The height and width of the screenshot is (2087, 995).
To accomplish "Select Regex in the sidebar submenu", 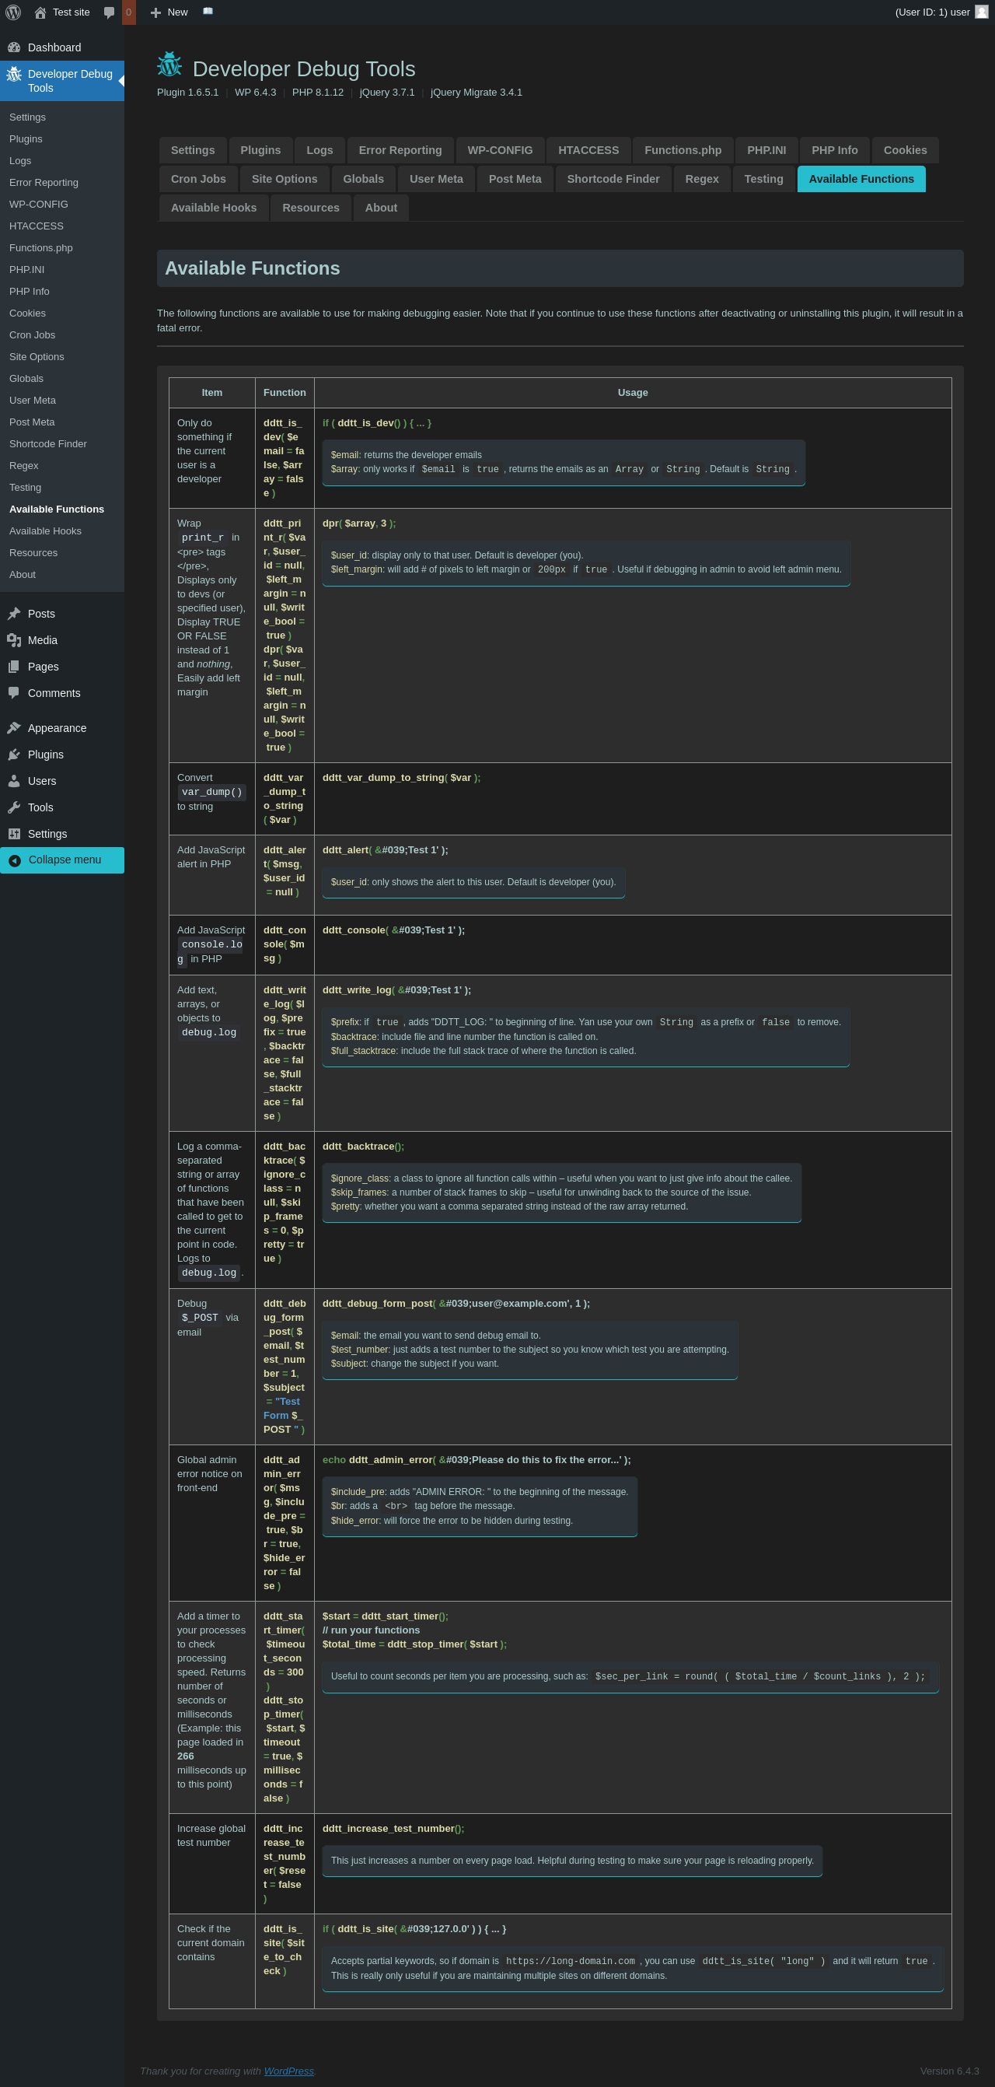I will pyautogui.click(x=23, y=465).
